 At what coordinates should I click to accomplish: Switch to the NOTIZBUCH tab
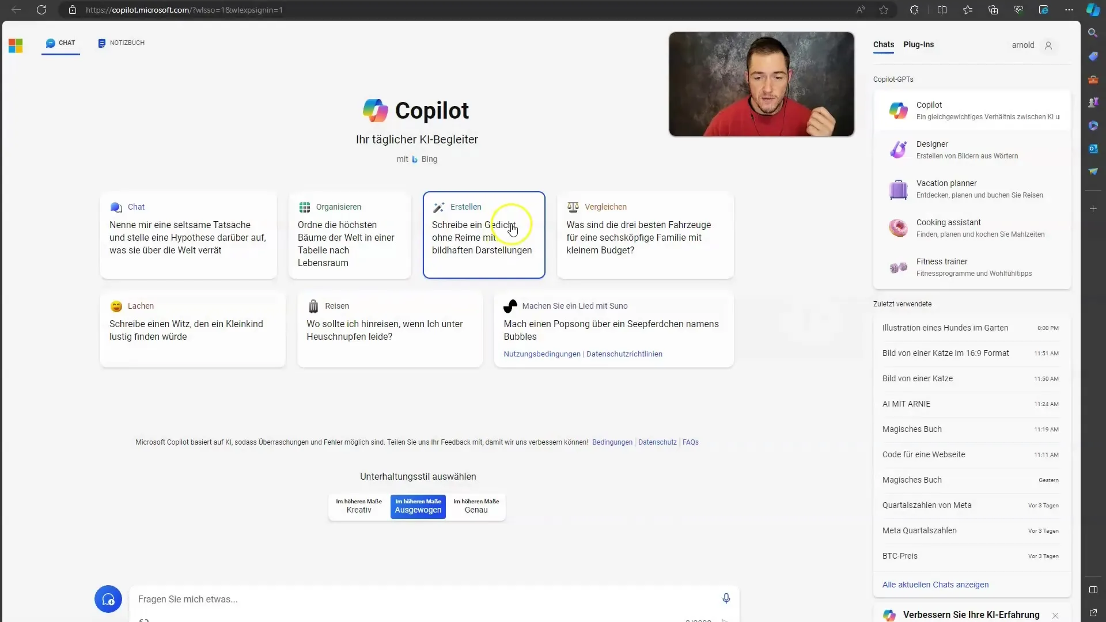[121, 43]
